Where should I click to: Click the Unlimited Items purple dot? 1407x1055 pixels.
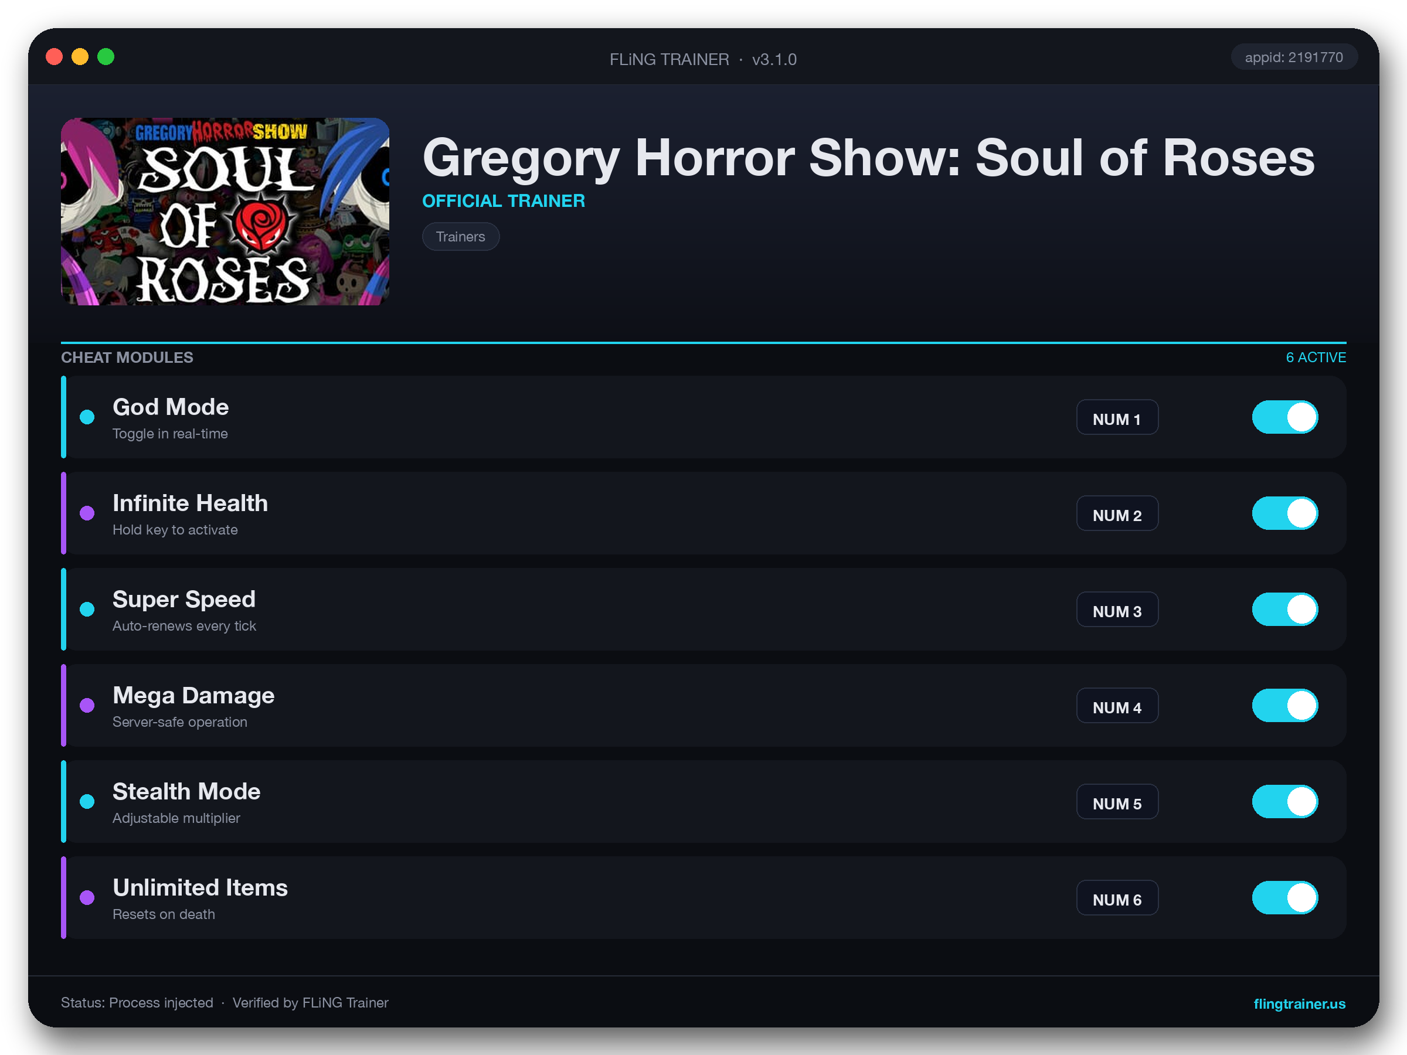[x=87, y=897]
